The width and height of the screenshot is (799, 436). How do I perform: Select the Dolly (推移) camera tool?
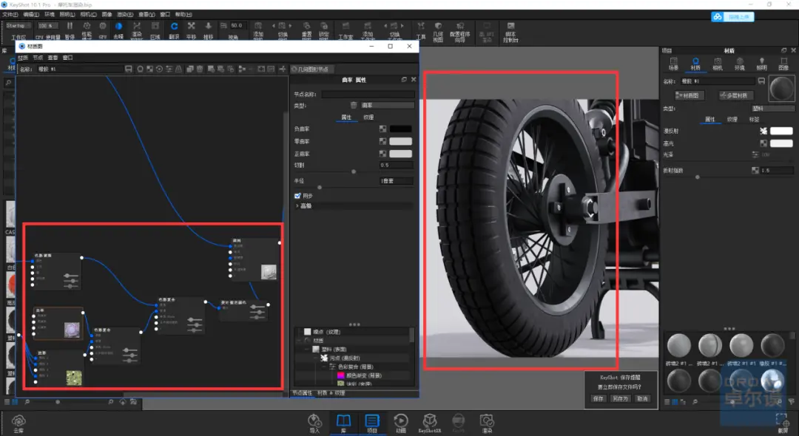(208, 30)
